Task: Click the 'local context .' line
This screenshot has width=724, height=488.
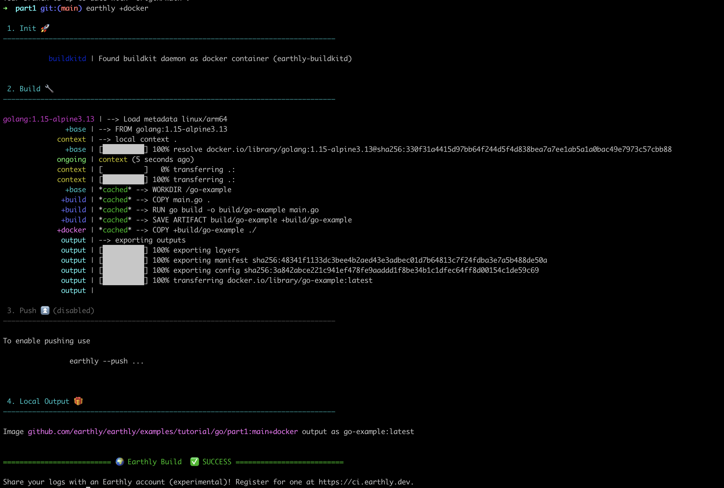Action: 138,139
